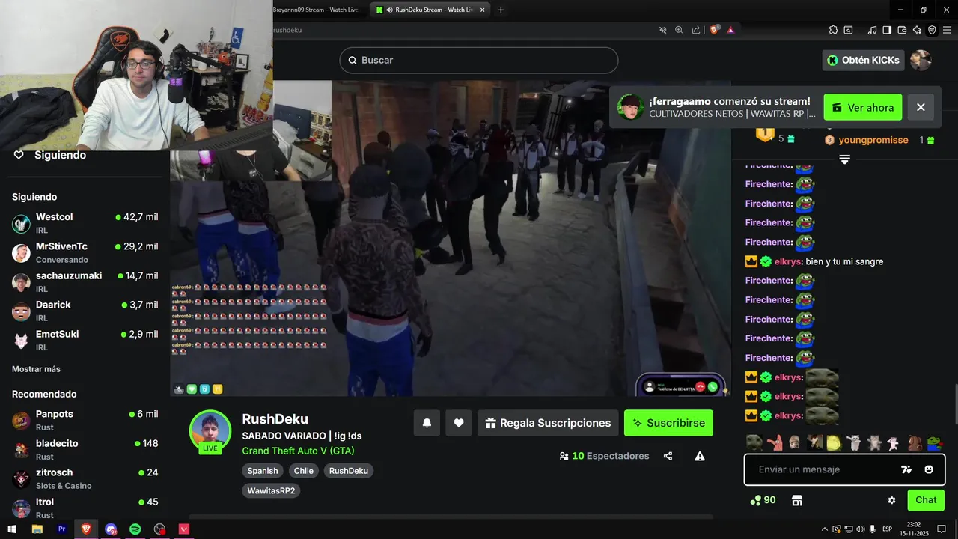Open the Discord taskbar icon

[x=111, y=529]
